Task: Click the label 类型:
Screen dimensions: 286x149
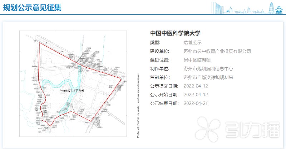Action: coord(155,43)
